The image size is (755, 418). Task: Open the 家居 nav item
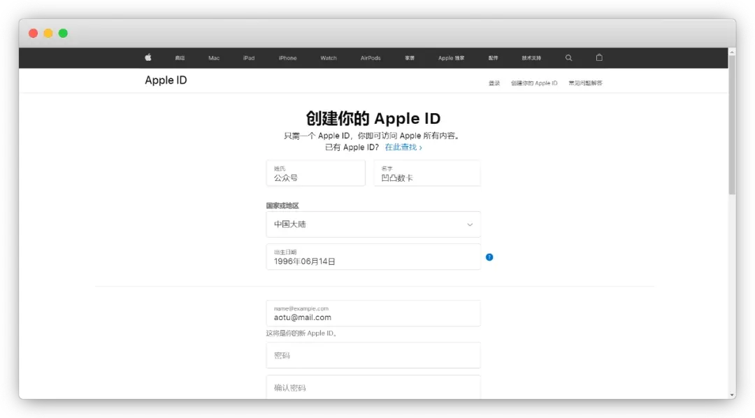pyautogui.click(x=410, y=58)
